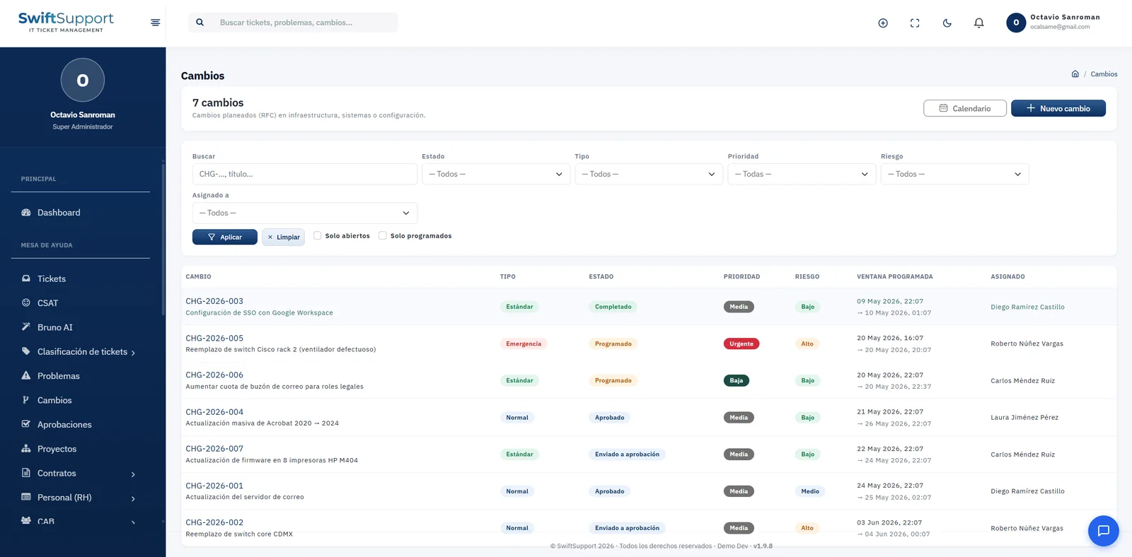Screen dimensions: 1132x557
Task: Open the quick add plus-circle icon
Action: point(883,23)
